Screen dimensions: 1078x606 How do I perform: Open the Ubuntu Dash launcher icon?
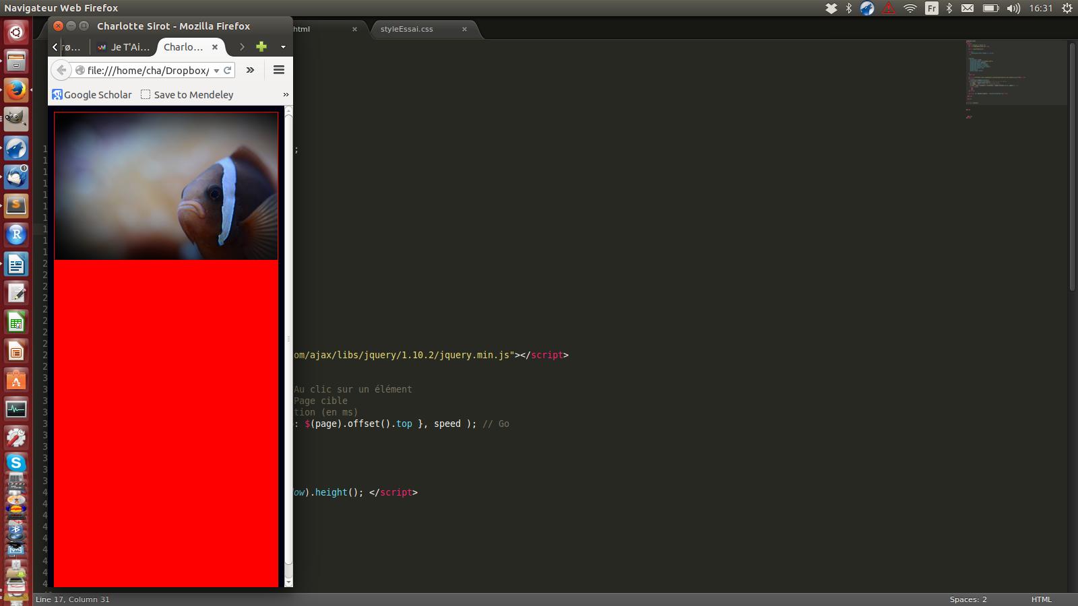click(16, 32)
